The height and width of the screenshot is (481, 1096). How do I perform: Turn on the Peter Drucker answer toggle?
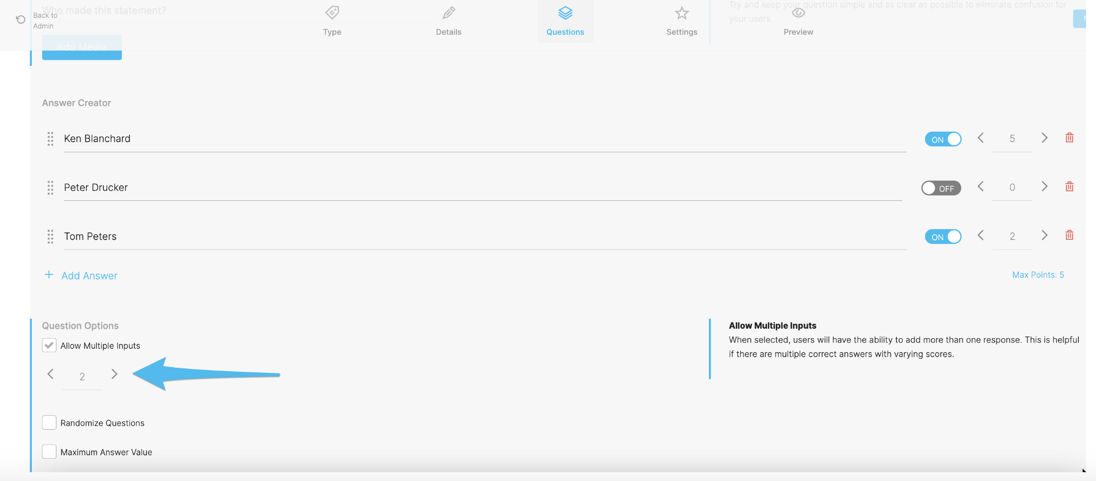coord(941,188)
